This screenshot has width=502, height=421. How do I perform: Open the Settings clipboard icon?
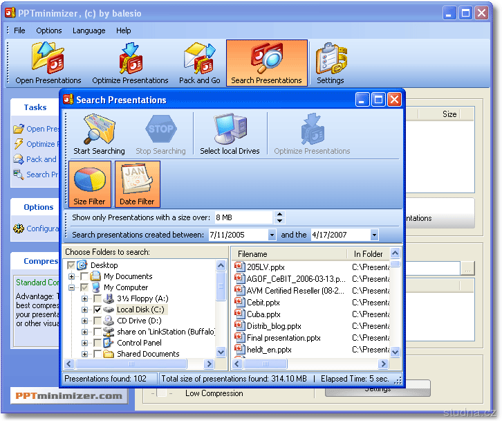pos(331,57)
